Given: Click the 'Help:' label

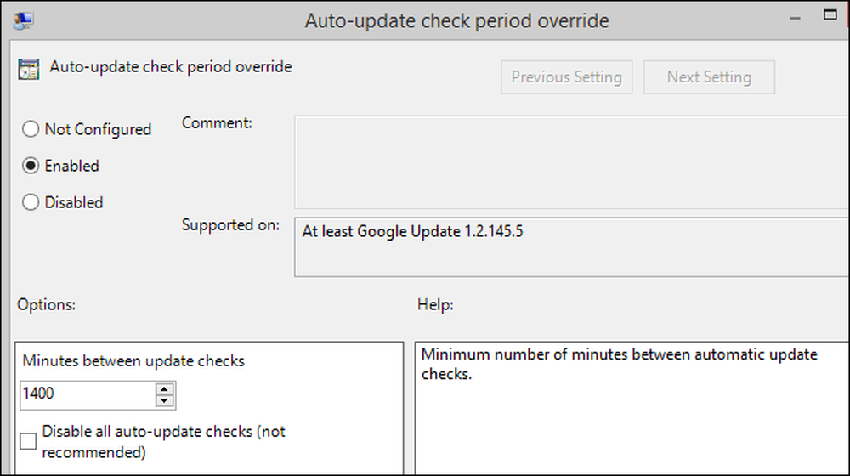Looking at the screenshot, I should (434, 304).
